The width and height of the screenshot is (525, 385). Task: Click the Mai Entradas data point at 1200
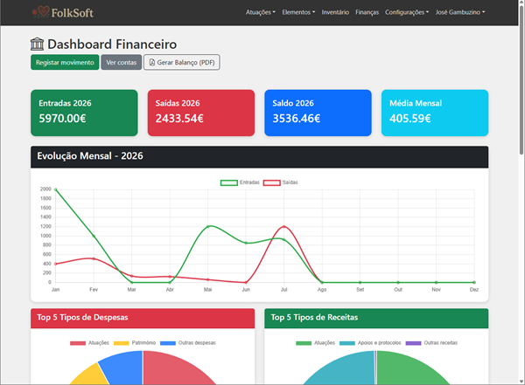[x=208, y=227]
